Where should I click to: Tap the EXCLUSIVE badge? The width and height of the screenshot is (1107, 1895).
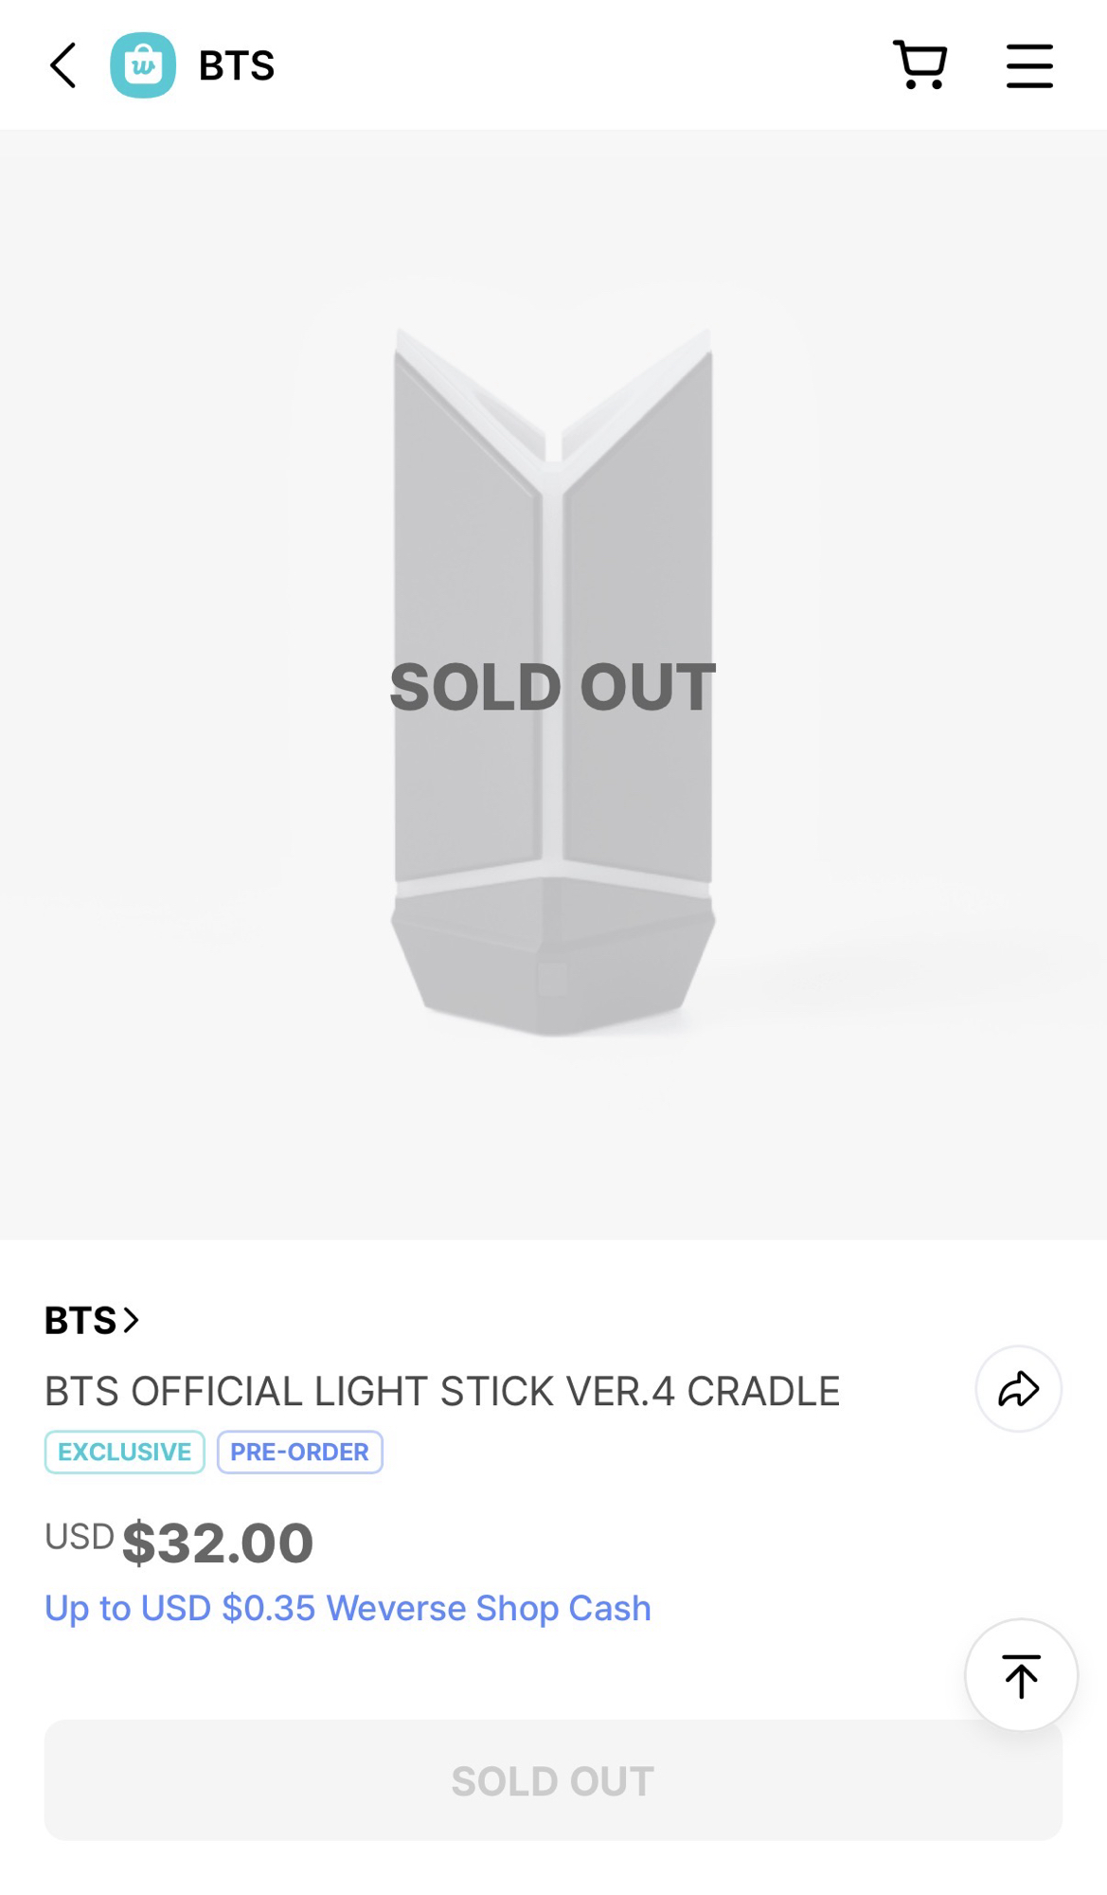point(124,1452)
